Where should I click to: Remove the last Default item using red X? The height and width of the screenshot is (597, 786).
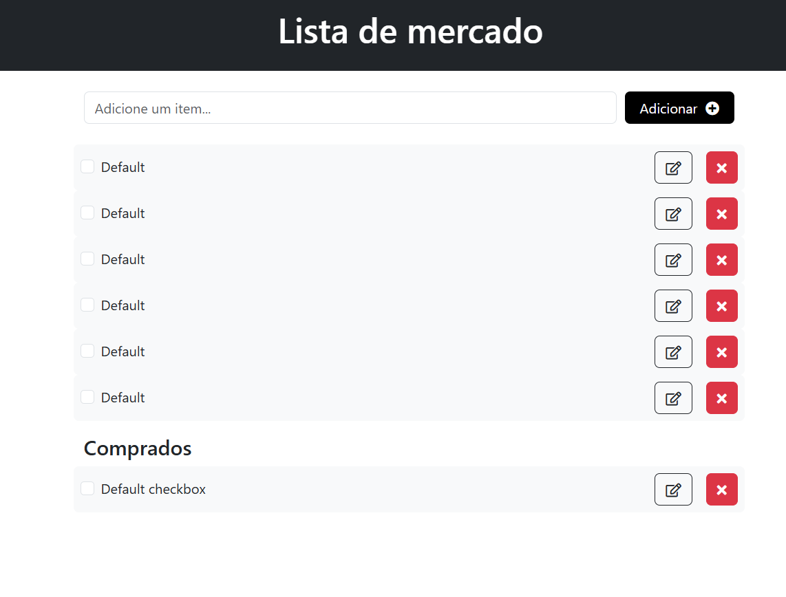[721, 398]
